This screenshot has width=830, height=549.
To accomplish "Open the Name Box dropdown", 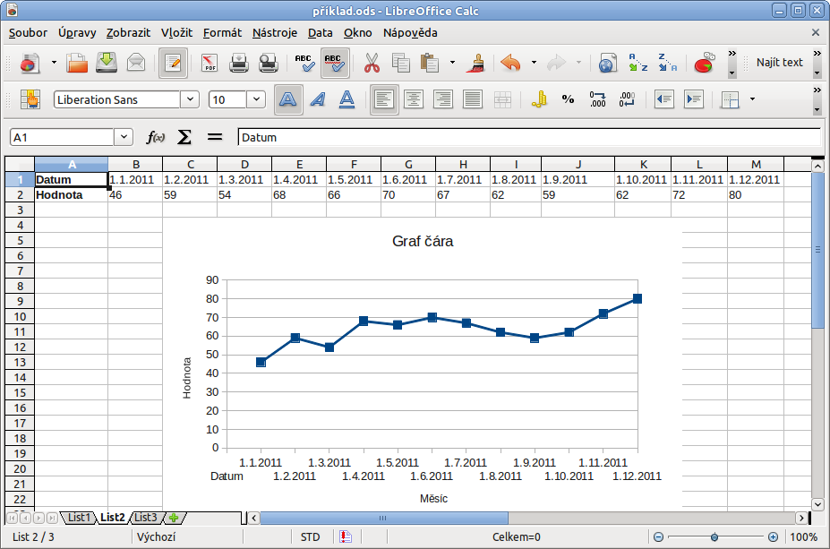I will pyautogui.click(x=124, y=138).
